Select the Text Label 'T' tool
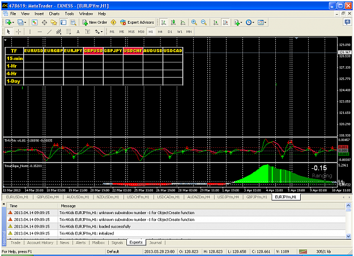Image resolution: width=354 pixels, height=256 pixels. 88,32
